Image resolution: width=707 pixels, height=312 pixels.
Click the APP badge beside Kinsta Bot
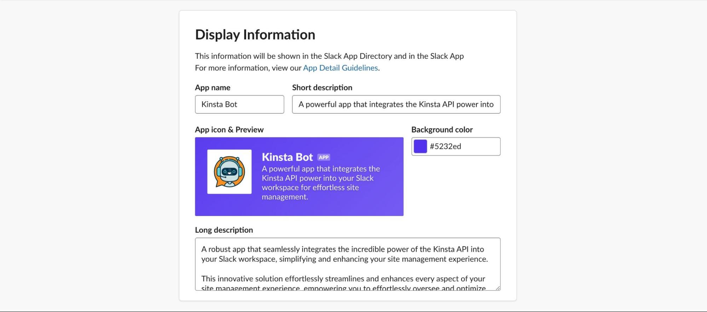click(x=324, y=157)
